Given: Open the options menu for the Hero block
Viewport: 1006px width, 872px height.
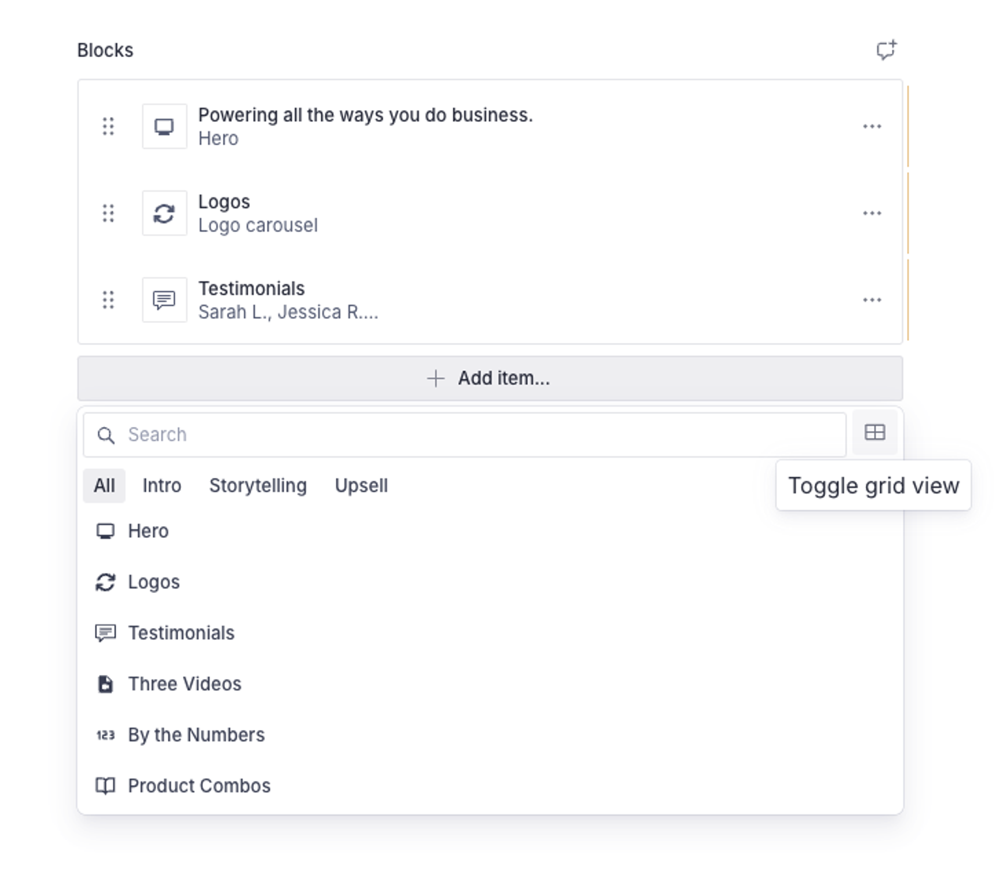Looking at the screenshot, I should (x=872, y=126).
